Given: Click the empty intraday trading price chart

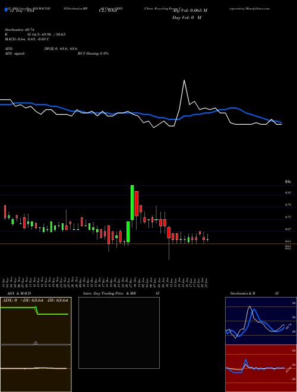Looking at the screenshot, I should pos(119,333).
